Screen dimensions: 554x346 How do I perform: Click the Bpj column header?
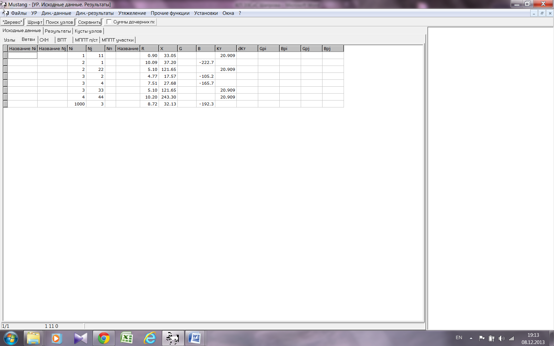[333, 48]
